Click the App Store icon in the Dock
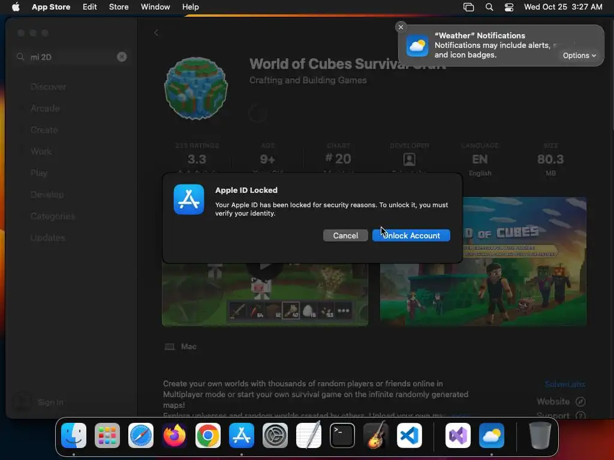Viewport: 614px width, 460px height. coord(242,435)
